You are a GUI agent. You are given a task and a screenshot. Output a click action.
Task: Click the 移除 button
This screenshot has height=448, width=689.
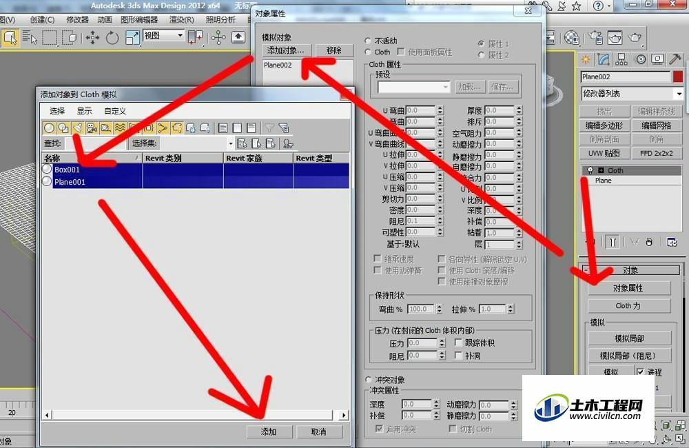tap(334, 50)
